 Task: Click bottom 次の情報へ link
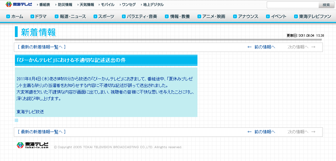(301, 132)
